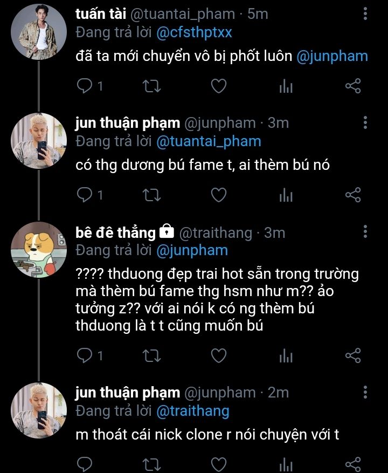Like the 'có thg dương' tweet

218,195
